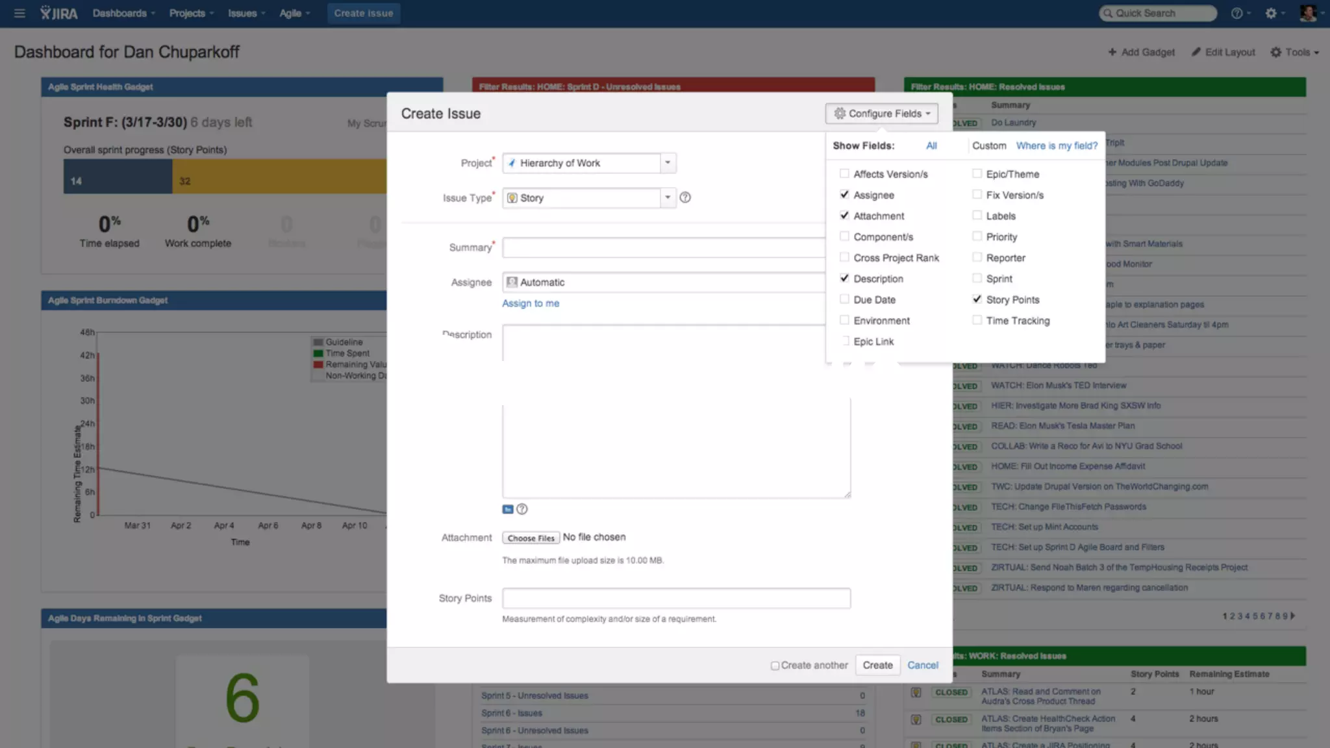The height and width of the screenshot is (748, 1330).
Task: Tick the Create another checkbox
Action: tap(775, 666)
